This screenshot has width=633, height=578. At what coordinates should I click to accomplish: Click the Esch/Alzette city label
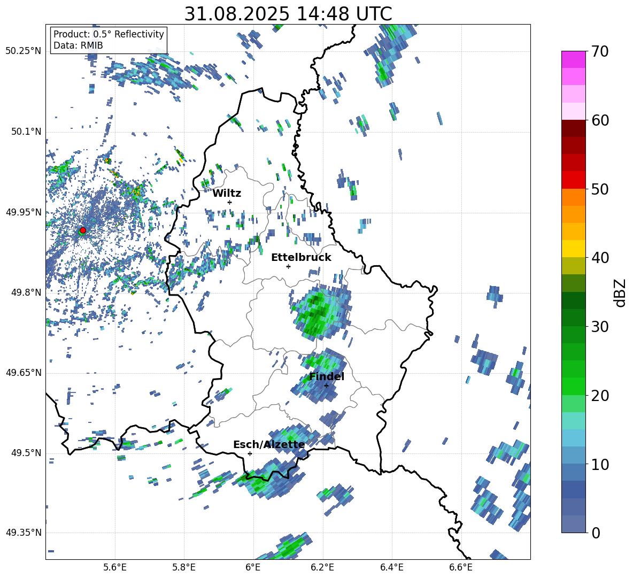(269, 445)
